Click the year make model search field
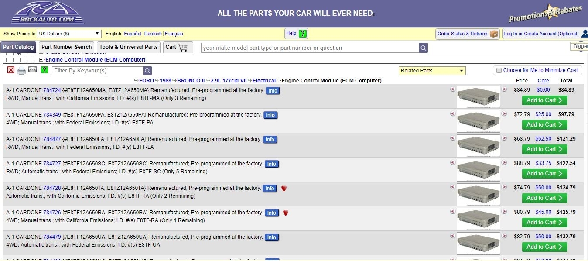Screen dimensions: 588x261 tap(310, 48)
